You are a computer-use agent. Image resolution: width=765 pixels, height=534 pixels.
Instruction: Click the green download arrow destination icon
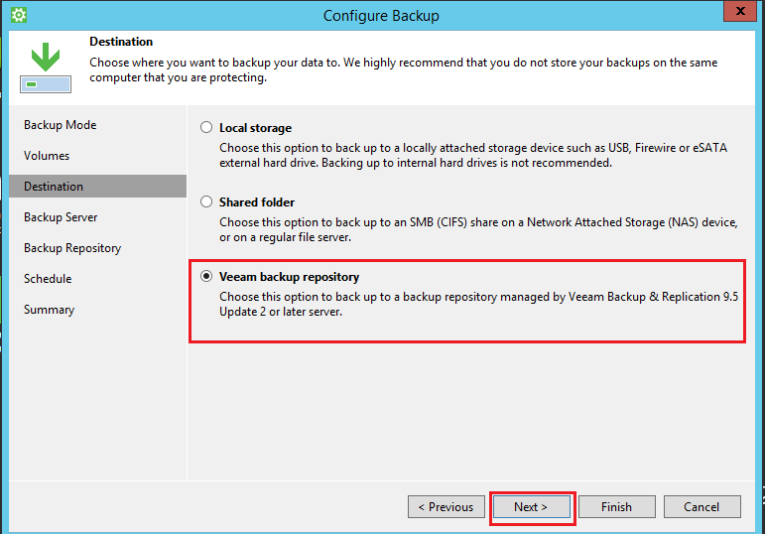[46, 67]
